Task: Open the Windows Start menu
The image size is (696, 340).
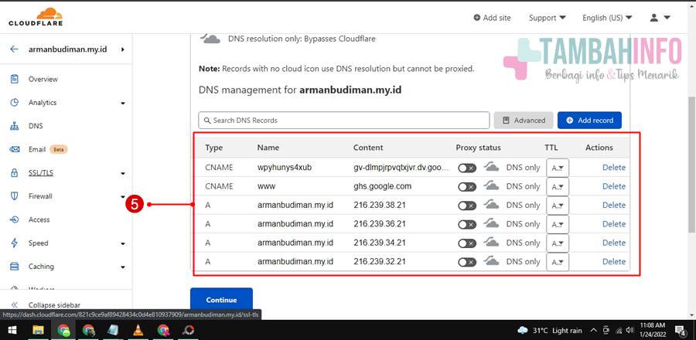Action: point(12,330)
